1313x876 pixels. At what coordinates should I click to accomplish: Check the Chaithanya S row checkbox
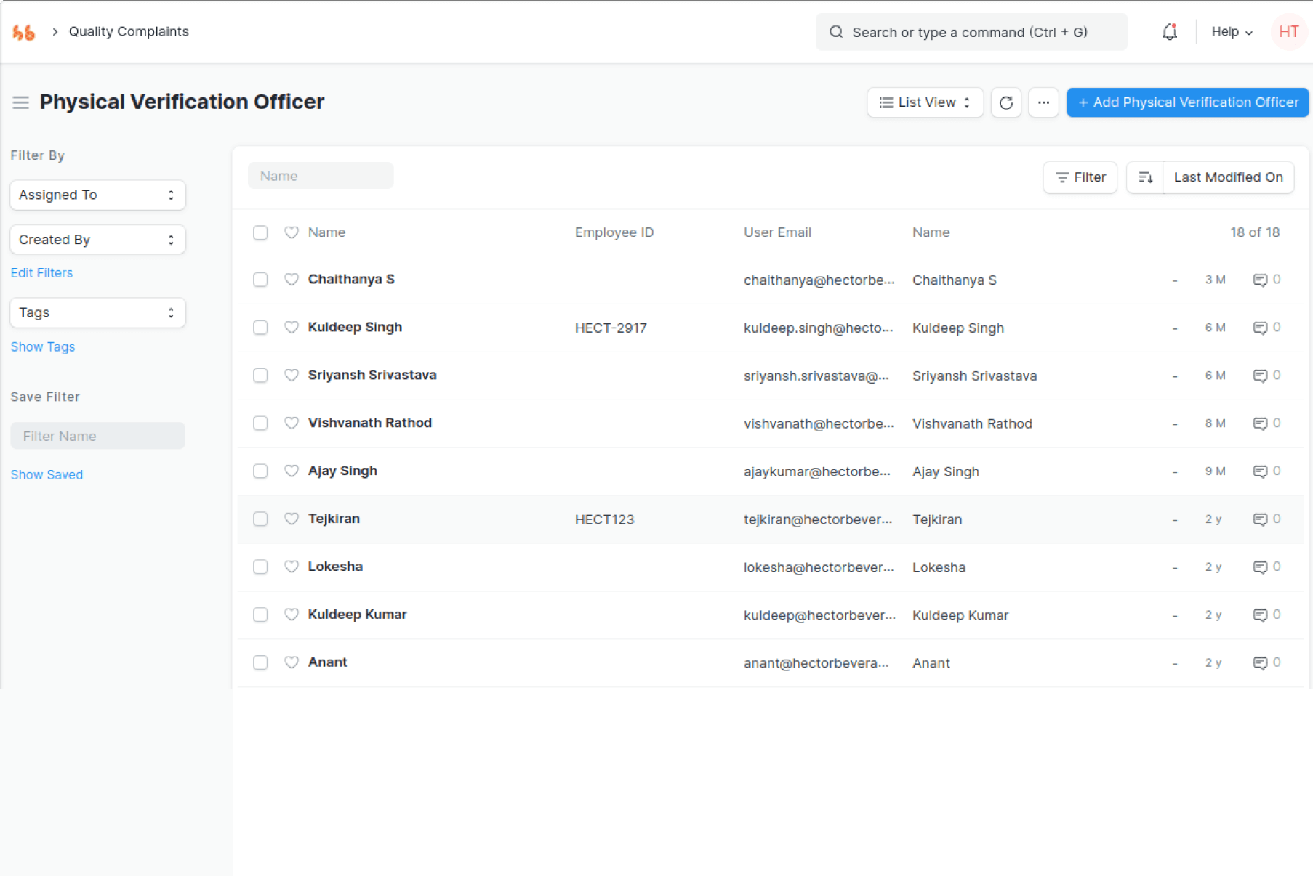260,280
